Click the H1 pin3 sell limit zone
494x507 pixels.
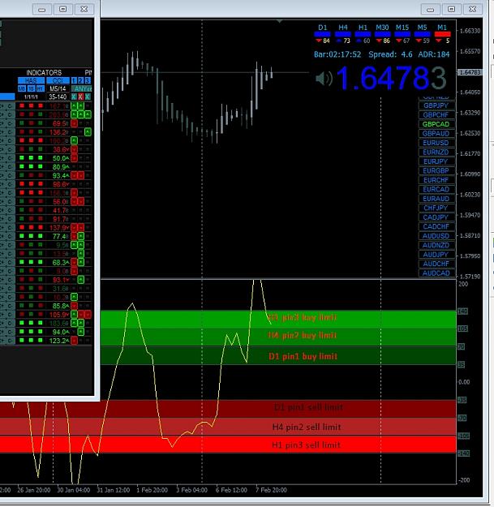pyautogui.click(x=228, y=445)
